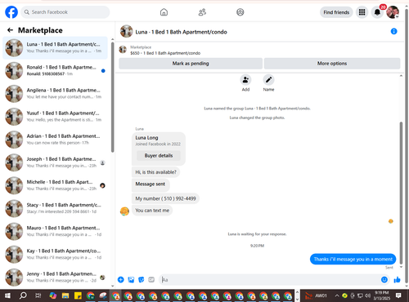Viewport: 409px width, 302px height.
Task: Open Angilena's conversation
Action: click(x=55, y=94)
